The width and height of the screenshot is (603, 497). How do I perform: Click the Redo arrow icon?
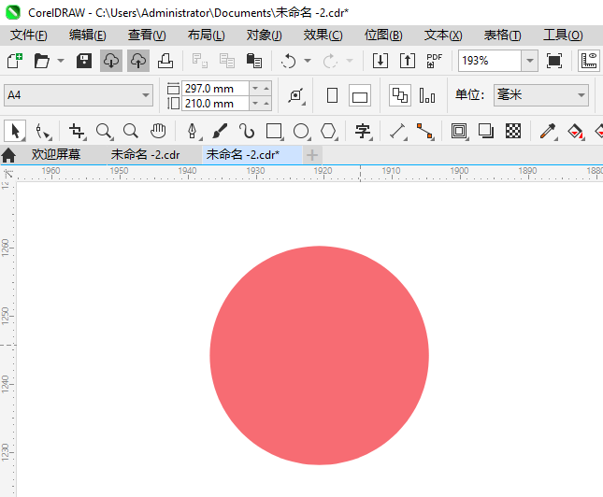pyautogui.click(x=330, y=61)
